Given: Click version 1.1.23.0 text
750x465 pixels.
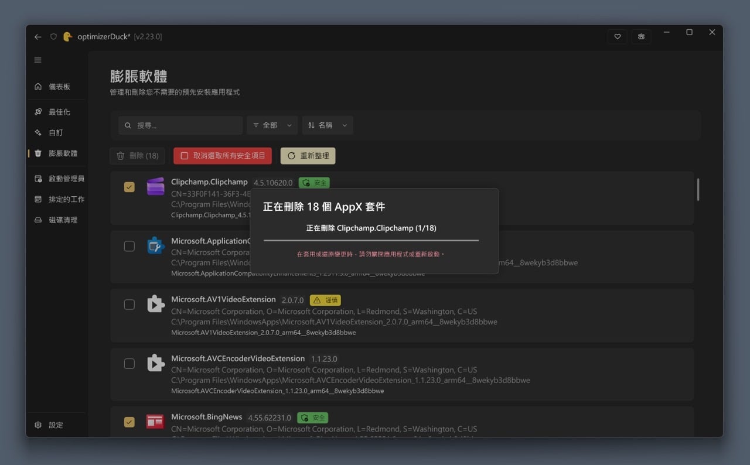Looking at the screenshot, I should 324,359.
